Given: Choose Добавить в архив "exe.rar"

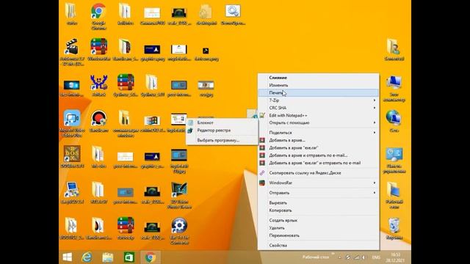Looking at the screenshot, I should click(318, 148).
